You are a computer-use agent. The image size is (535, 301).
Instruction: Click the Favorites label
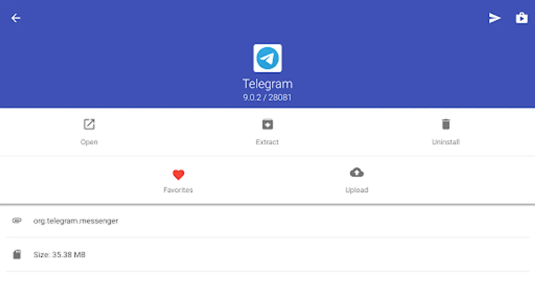click(x=178, y=190)
